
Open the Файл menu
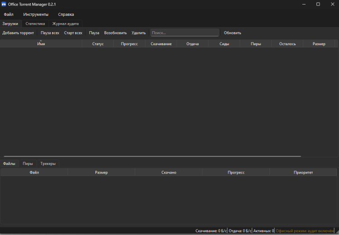click(x=9, y=14)
